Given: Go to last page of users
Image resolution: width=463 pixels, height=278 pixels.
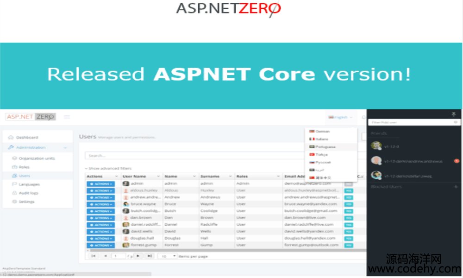Looking at the screenshot, I should pos(150,256).
